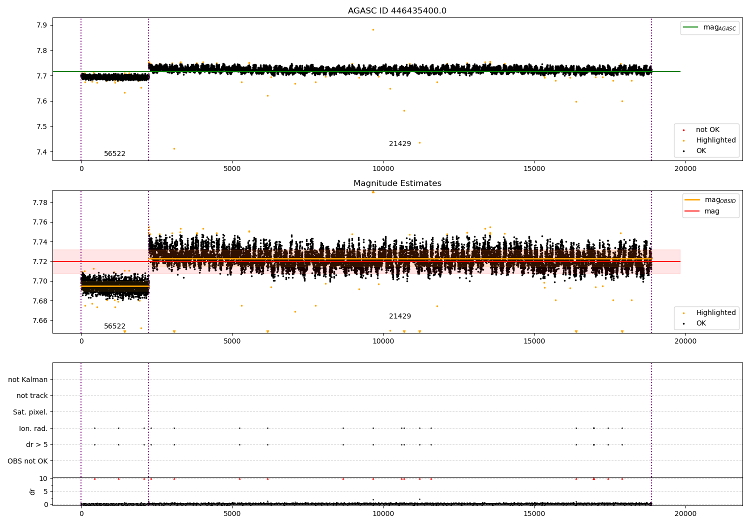Click the 'OBS not OK' axis label
The width and height of the screenshot is (750, 525).
[28, 461]
